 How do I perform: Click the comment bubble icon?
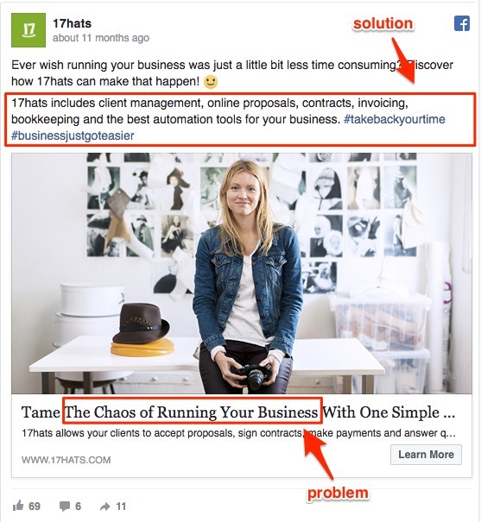pyautogui.click(x=64, y=506)
